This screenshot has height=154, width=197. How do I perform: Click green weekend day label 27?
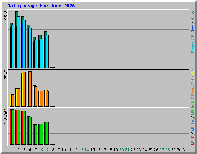pyautogui.click(x=162, y=150)
